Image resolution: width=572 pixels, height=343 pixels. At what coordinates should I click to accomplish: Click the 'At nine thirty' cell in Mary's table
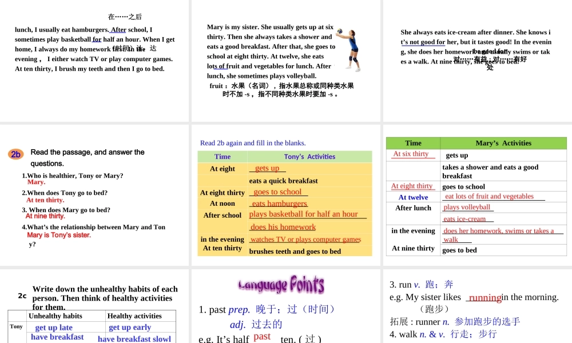[414, 248]
